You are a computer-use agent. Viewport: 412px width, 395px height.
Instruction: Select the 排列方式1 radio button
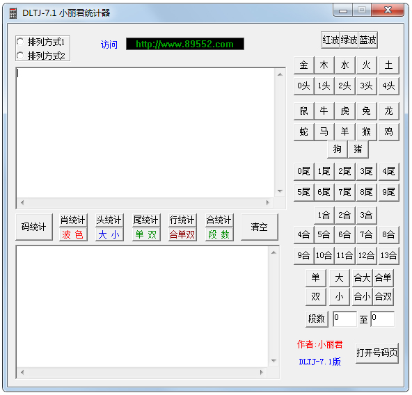(41, 42)
